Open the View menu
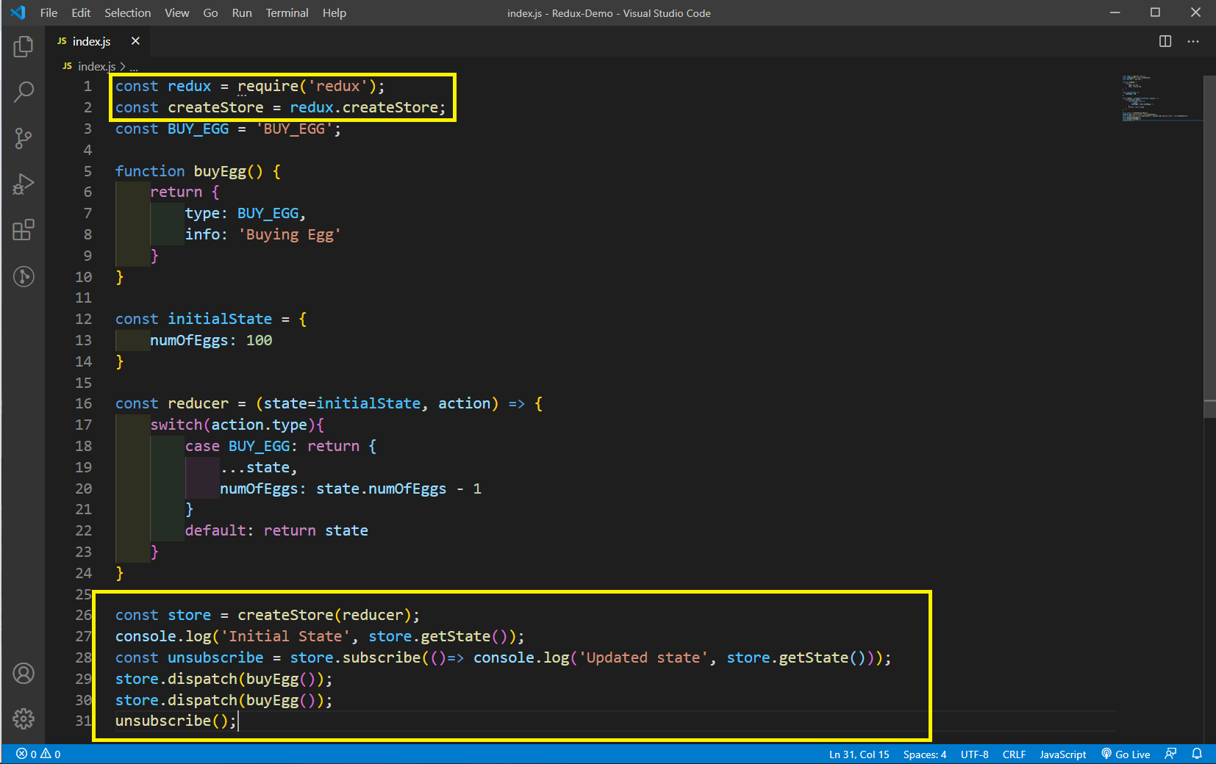The height and width of the screenshot is (764, 1216). click(176, 12)
